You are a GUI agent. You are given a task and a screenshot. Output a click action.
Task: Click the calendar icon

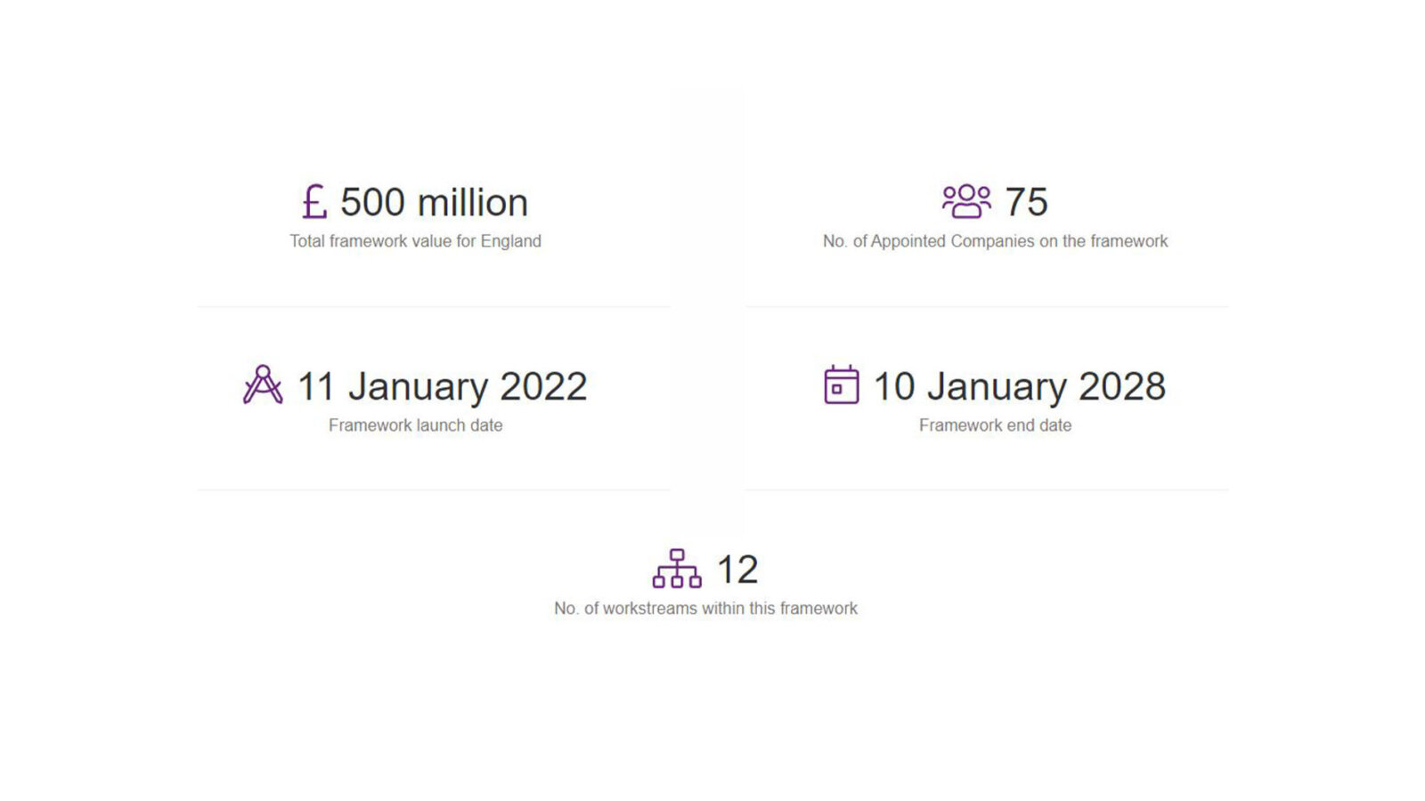pyautogui.click(x=842, y=385)
